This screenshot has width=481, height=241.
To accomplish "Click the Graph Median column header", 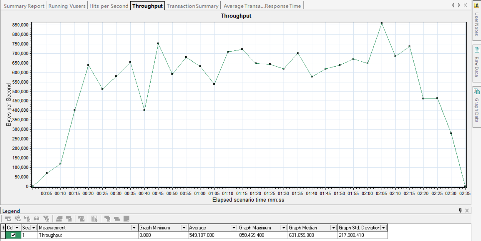I will pyautogui.click(x=312, y=228).
